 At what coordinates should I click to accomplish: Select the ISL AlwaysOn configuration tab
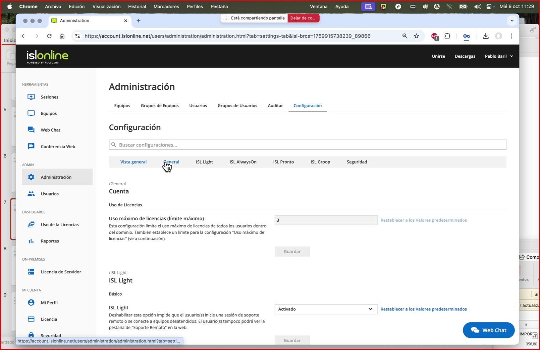[243, 161]
